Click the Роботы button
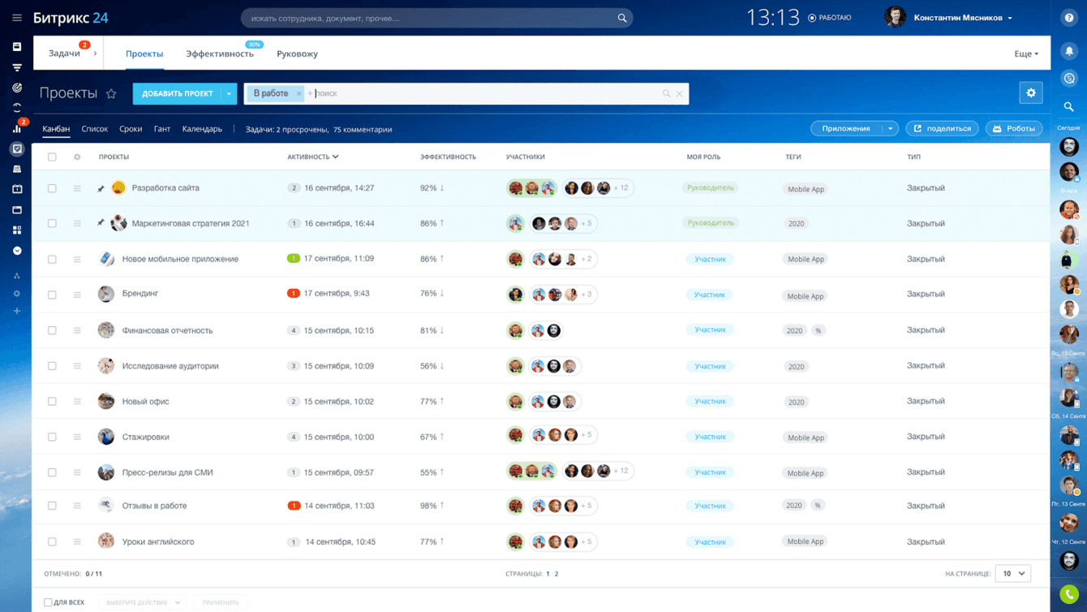1087x612 pixels. 1014,128
